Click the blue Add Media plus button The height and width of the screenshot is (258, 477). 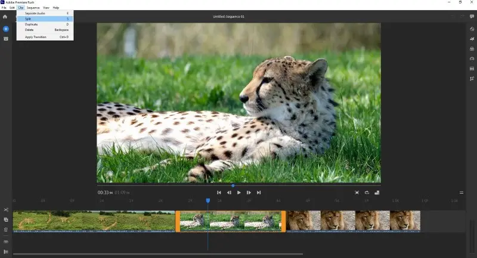coord(6,29)
